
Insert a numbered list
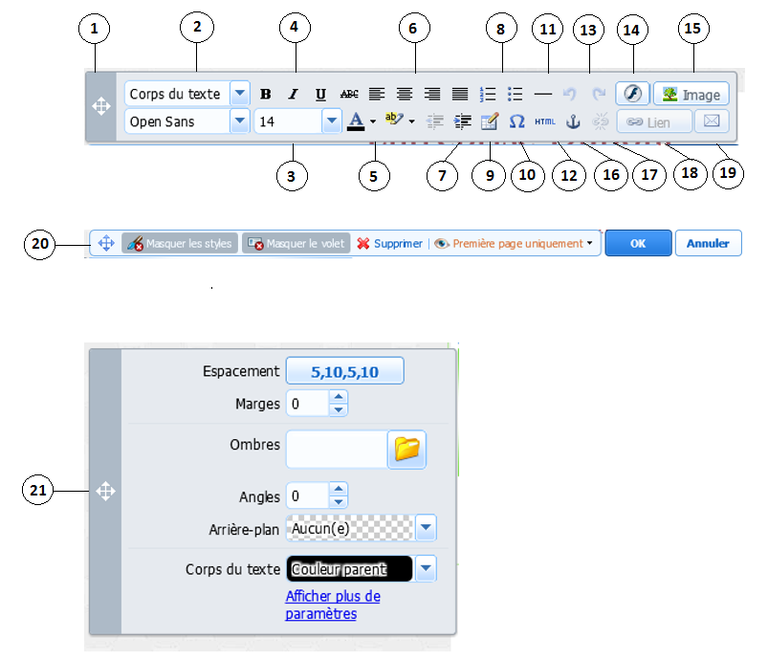pyautogui.click(x=488, y=94)
